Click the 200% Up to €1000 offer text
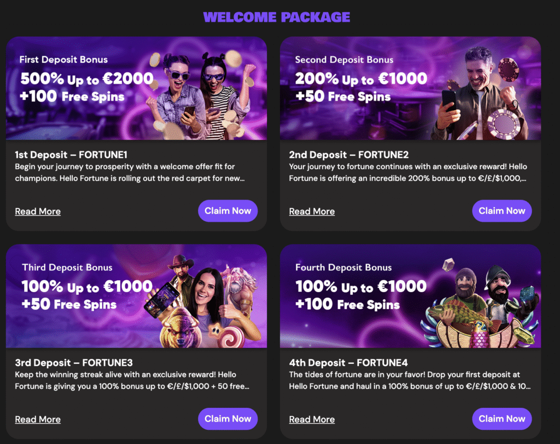Screen dimensions: 560x444 click(362, 80)
